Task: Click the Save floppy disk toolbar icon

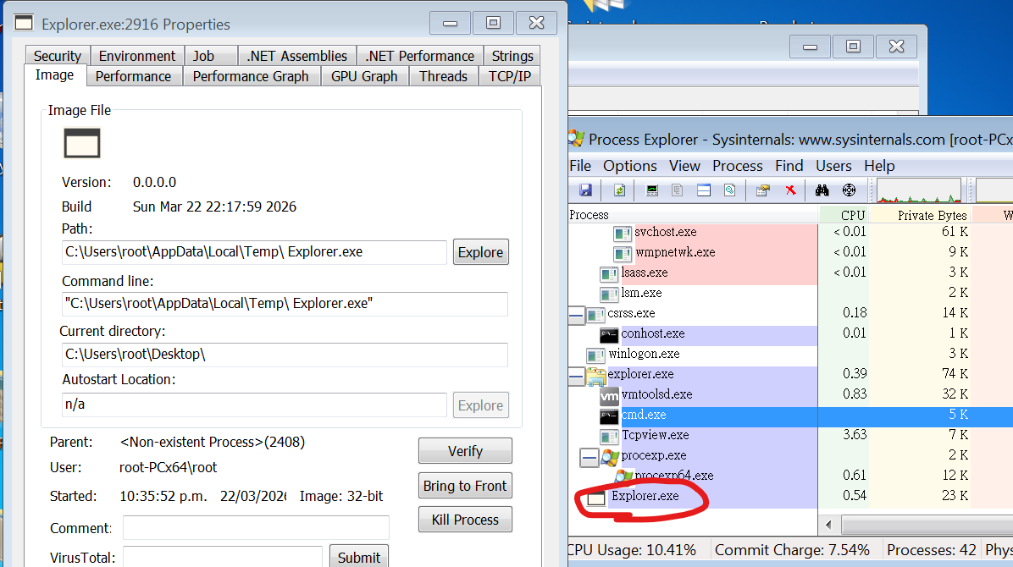Action: point(584,190)
